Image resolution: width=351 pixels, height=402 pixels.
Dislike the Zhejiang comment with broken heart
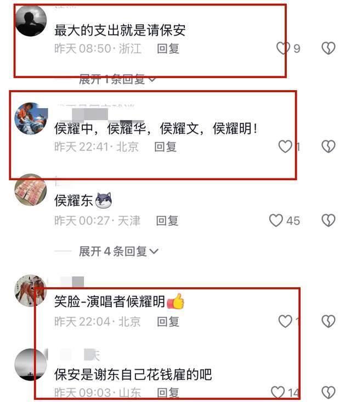click(x=328, y=48)
